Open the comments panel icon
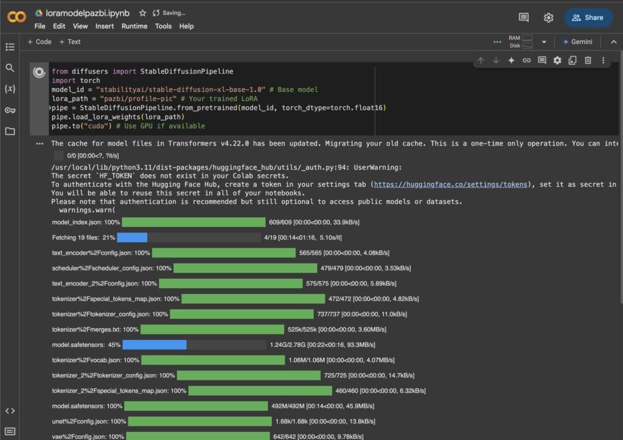The image size is (623, 440). click(523, 18)
